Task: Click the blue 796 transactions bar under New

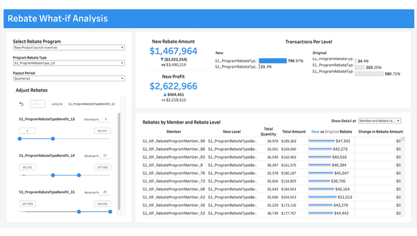Action: coord(272,61)
